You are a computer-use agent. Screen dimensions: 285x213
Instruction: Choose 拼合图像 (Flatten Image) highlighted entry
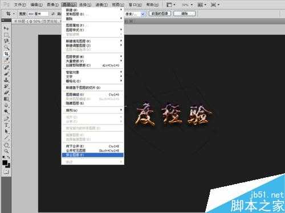coord(93,155)
